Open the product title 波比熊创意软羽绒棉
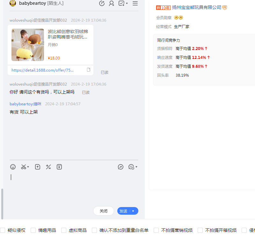Image resolution: width=255 pixels, height=236 pixels. pos(68,34)
